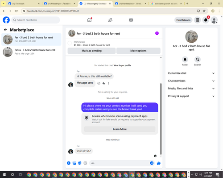
Task: Select the Fer conversation in Marketplace list
Action: pos(31,39)
